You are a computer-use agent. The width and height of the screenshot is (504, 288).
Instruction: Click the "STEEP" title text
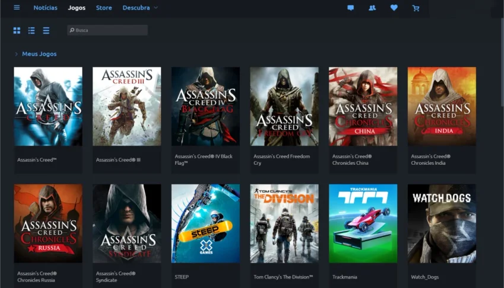click(x=182, y=277)
